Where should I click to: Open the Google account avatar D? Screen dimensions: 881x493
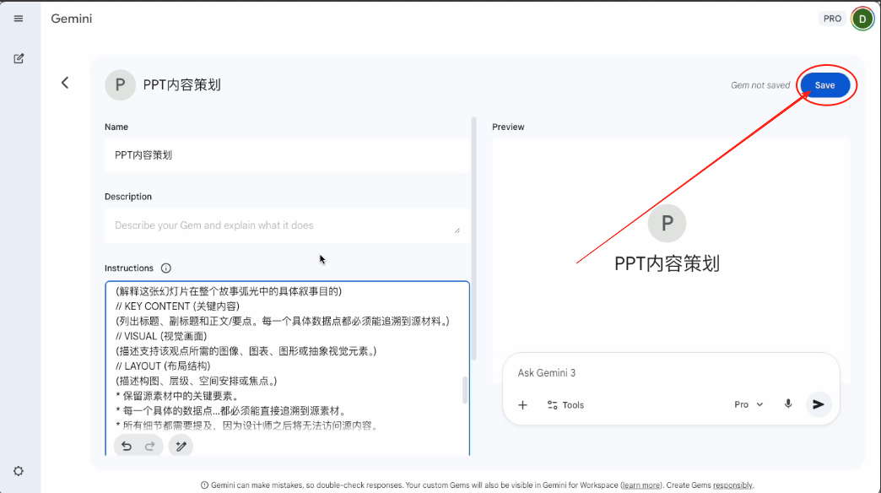[x=861, y=18]
